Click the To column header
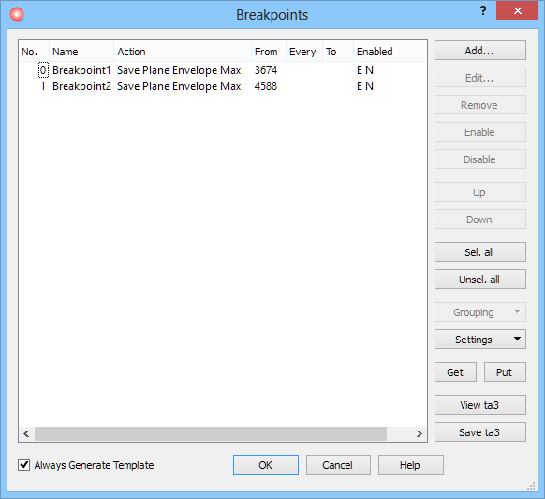 point(338,52)
